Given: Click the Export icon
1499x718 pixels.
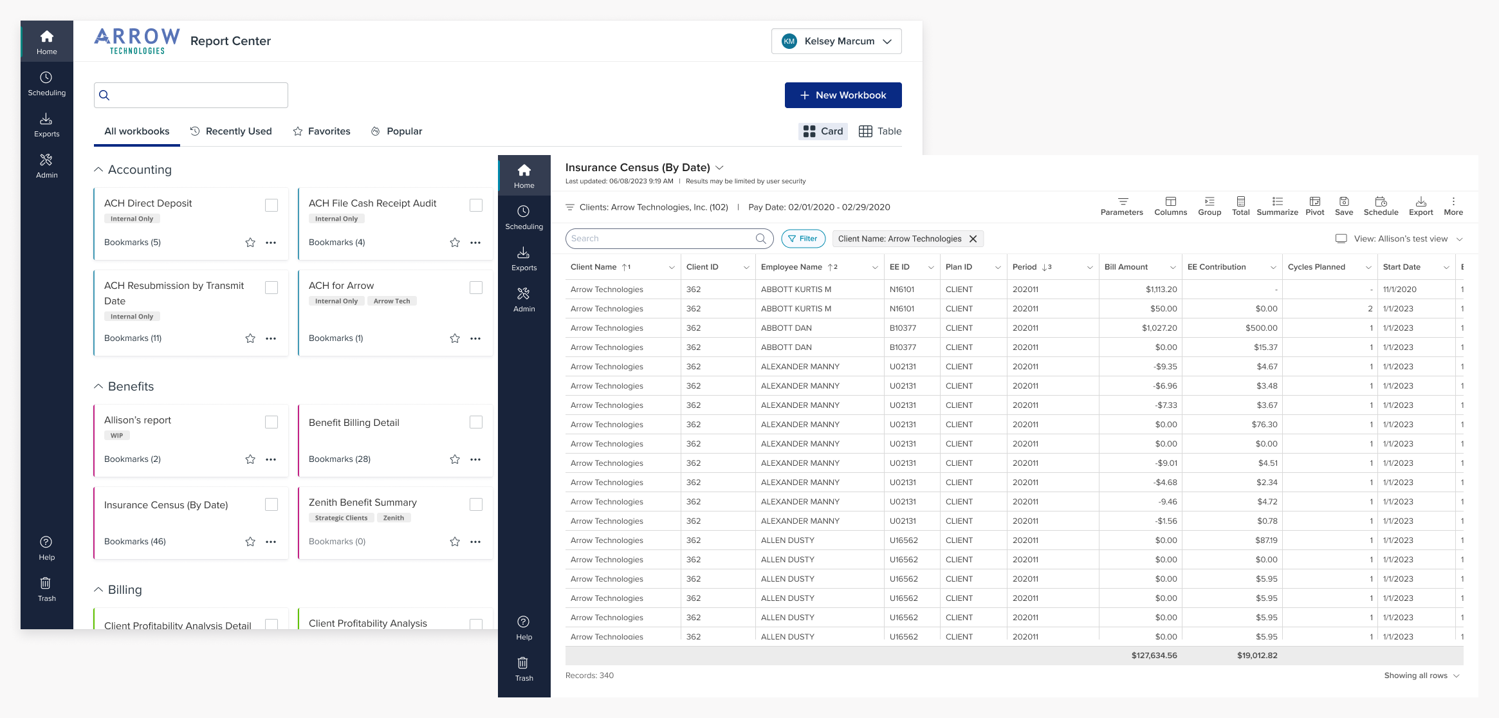Looking at the screenshot, I should click(1421, 206).
